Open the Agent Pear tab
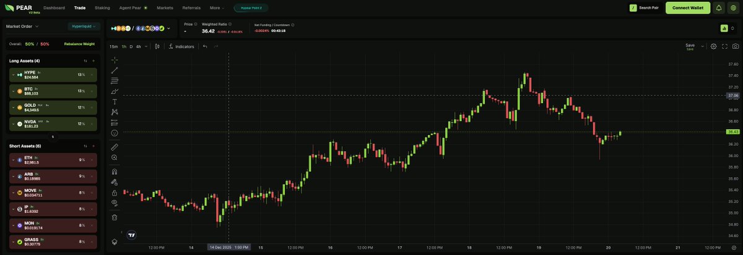Screen dimensions: 743x255 133,8
